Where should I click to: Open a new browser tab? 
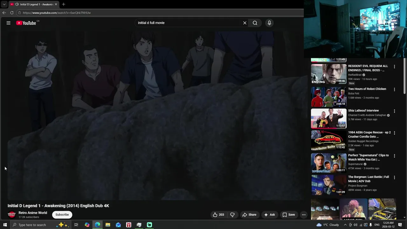click(x=64, y=4)
